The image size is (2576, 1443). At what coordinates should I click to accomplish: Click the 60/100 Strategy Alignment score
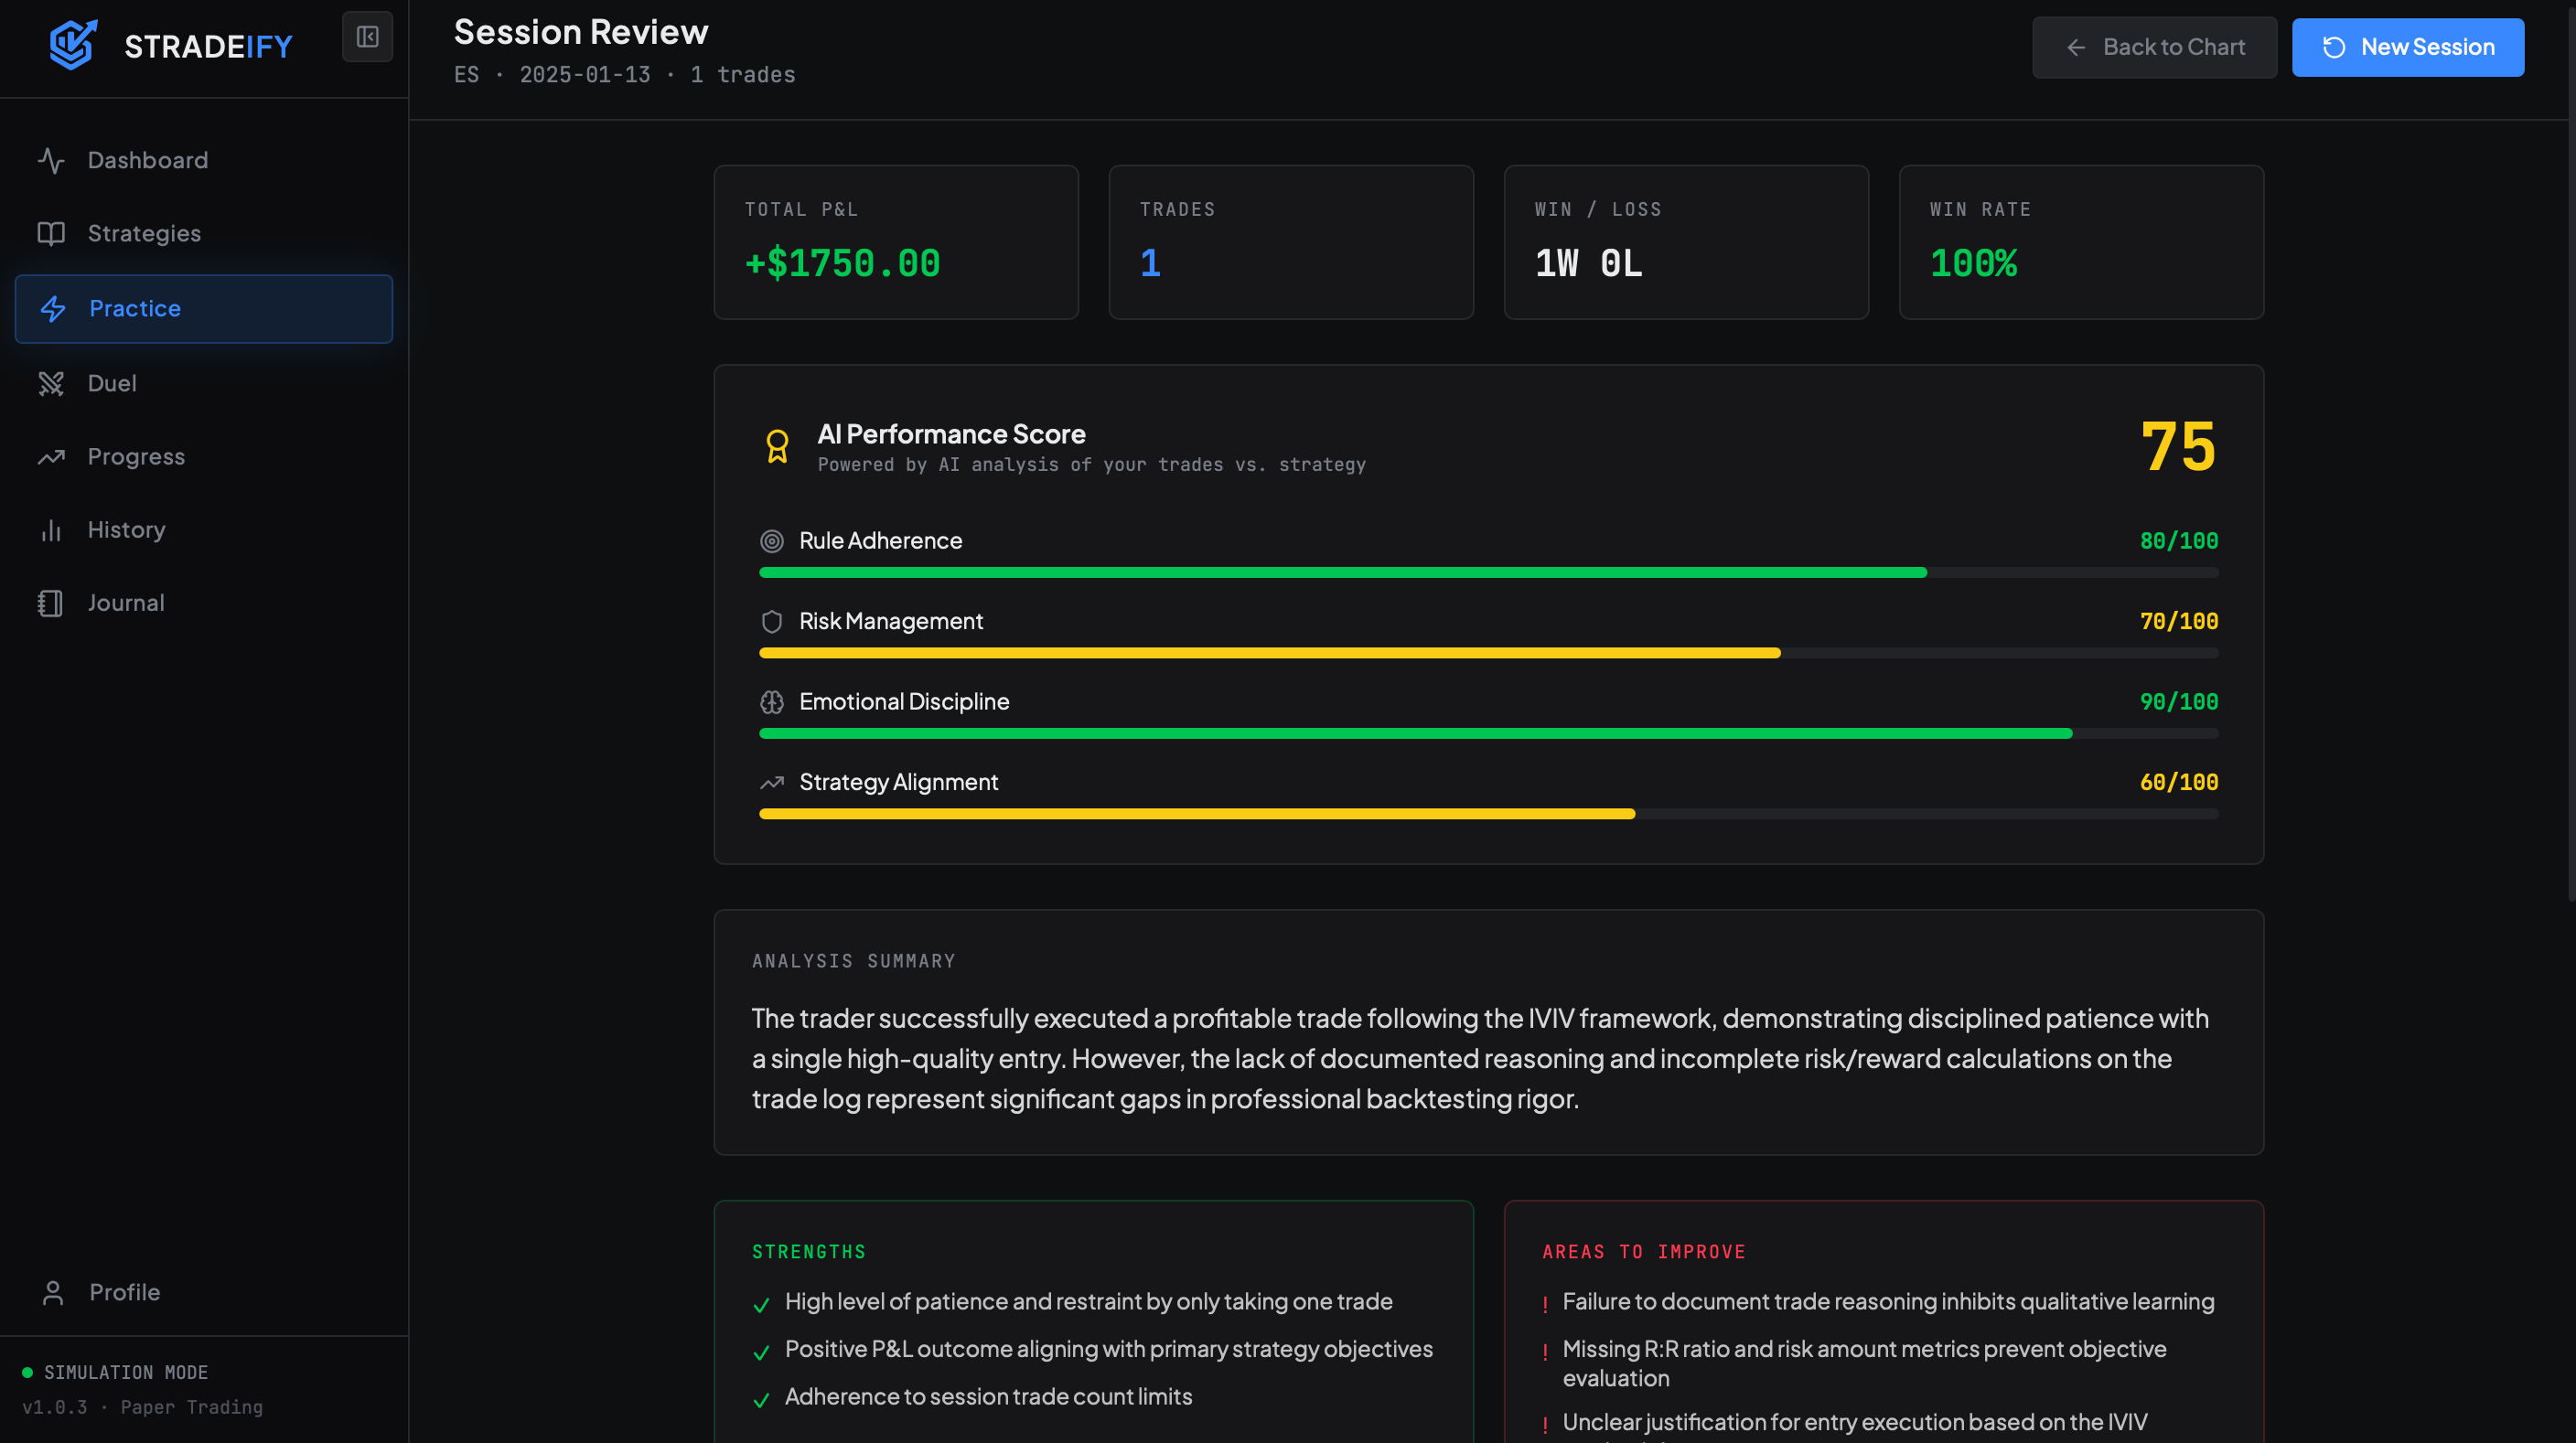click(x=2178, y=783)
